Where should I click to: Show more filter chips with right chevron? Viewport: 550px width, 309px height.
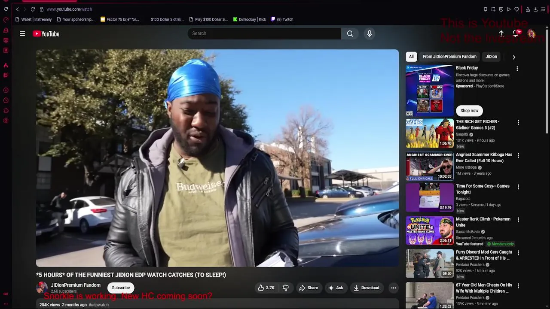(514, 57)
